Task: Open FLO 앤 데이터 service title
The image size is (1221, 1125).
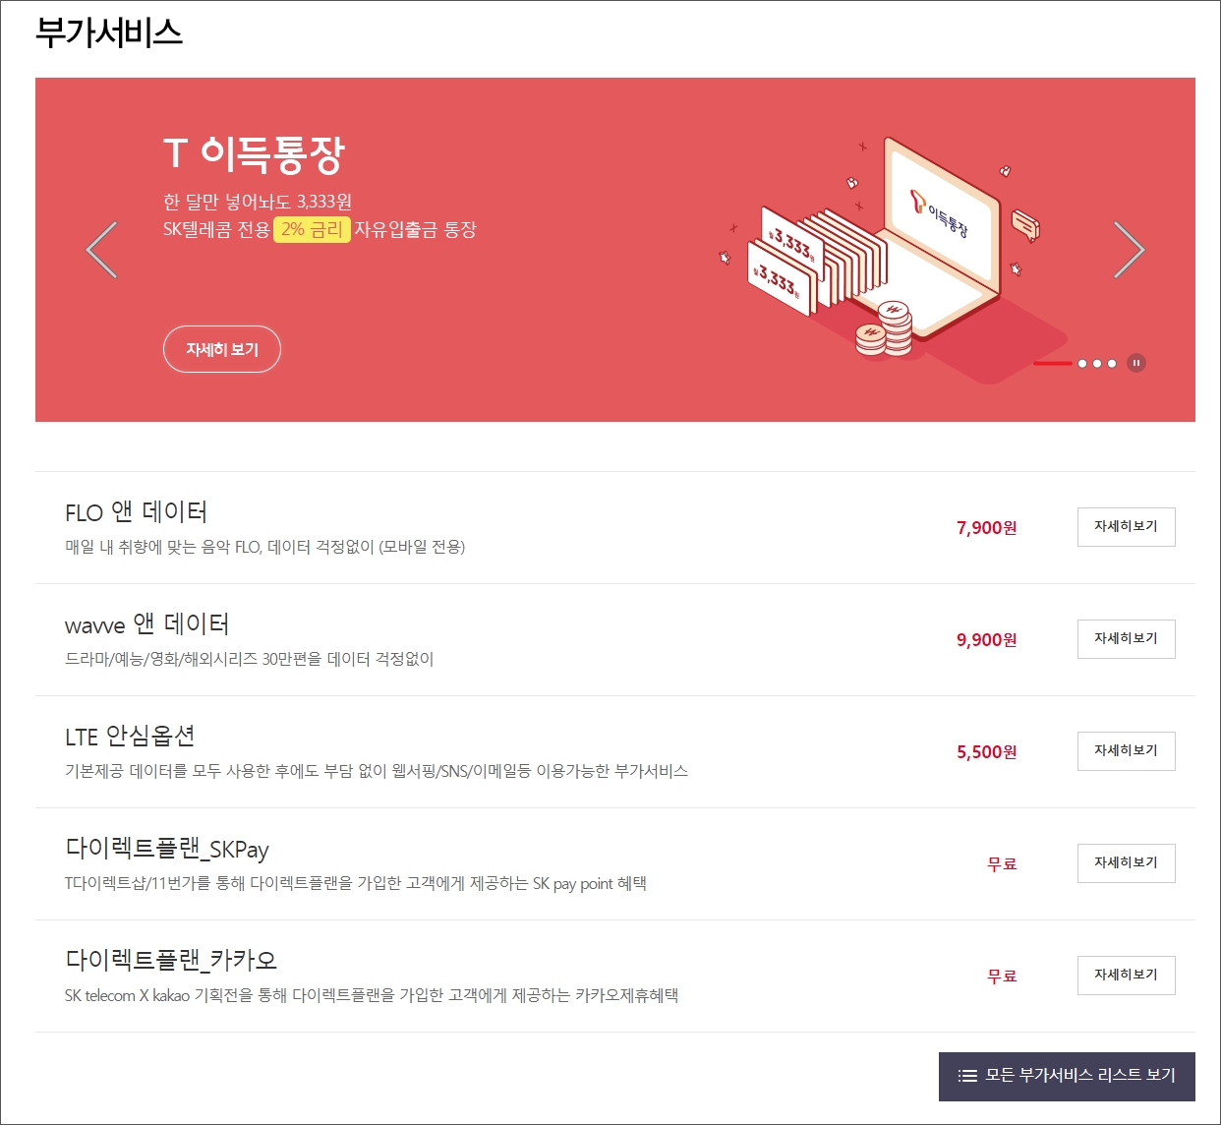Action: [136, 512]
